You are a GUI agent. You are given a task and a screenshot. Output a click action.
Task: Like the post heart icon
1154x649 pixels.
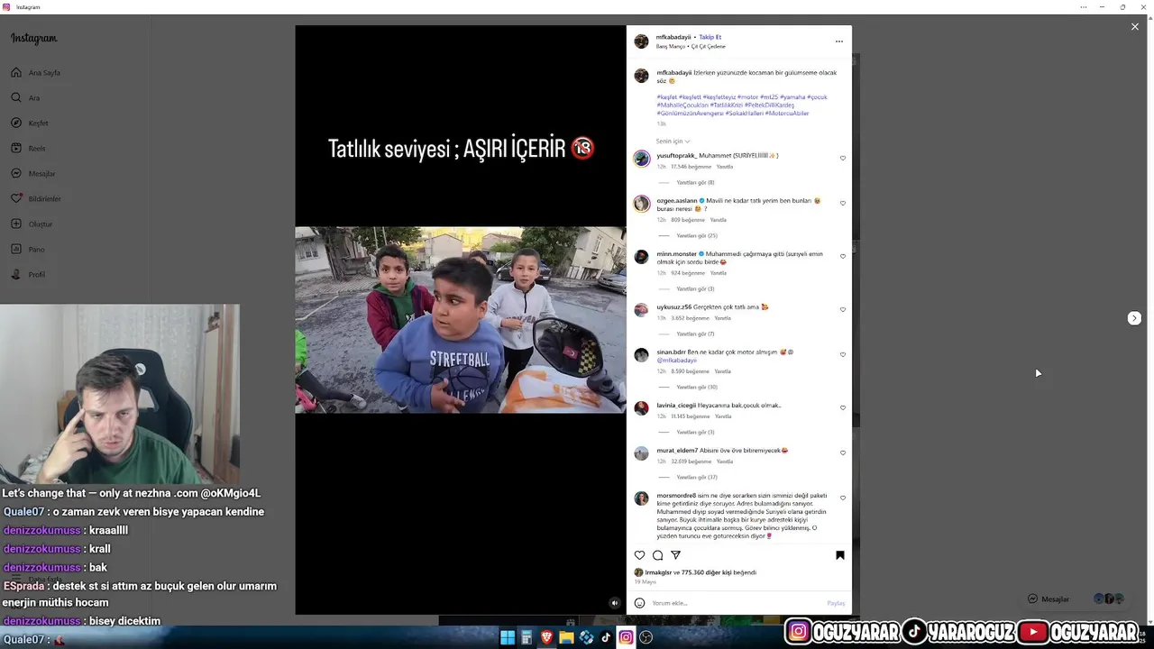[x=640, y=555]
